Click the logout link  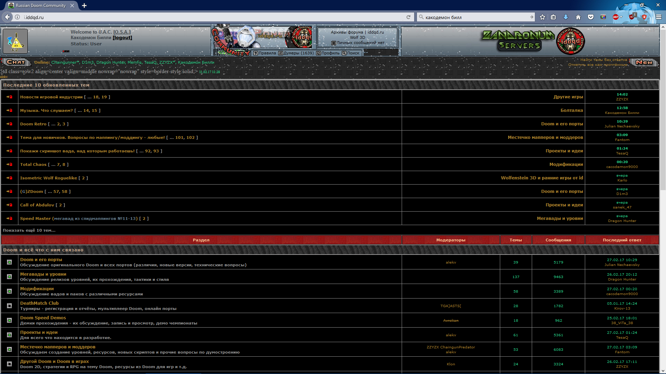pyautogui.click(x=122, y=38)
